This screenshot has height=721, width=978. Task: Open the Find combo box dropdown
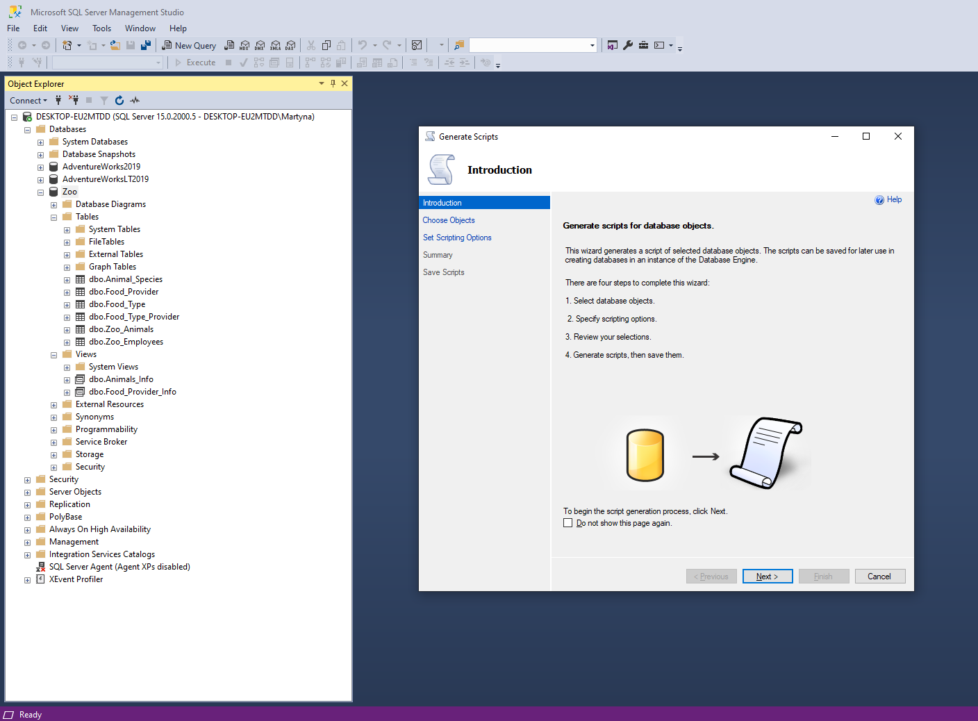click(592, 45)
